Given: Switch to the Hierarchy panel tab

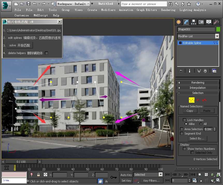Looking at the screenshot, I should pos(193,22).
